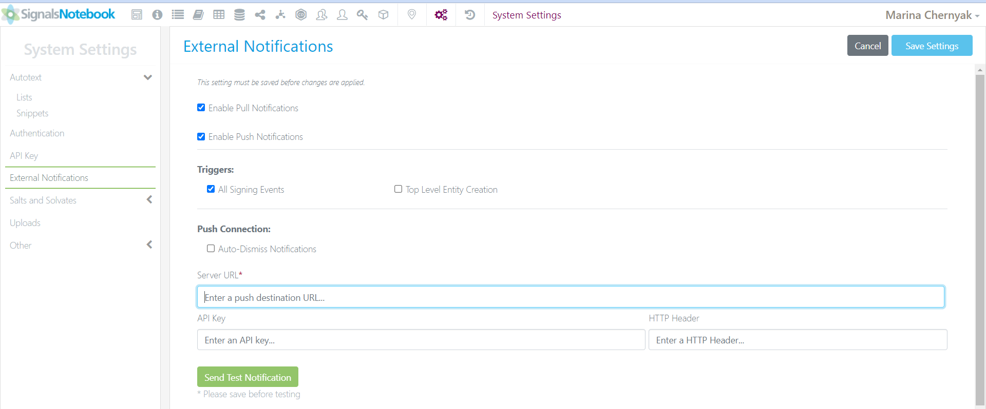Viewport: 986px width, 409px height.
Task: Click the 3D cube icon
Action: click(383, 15)
